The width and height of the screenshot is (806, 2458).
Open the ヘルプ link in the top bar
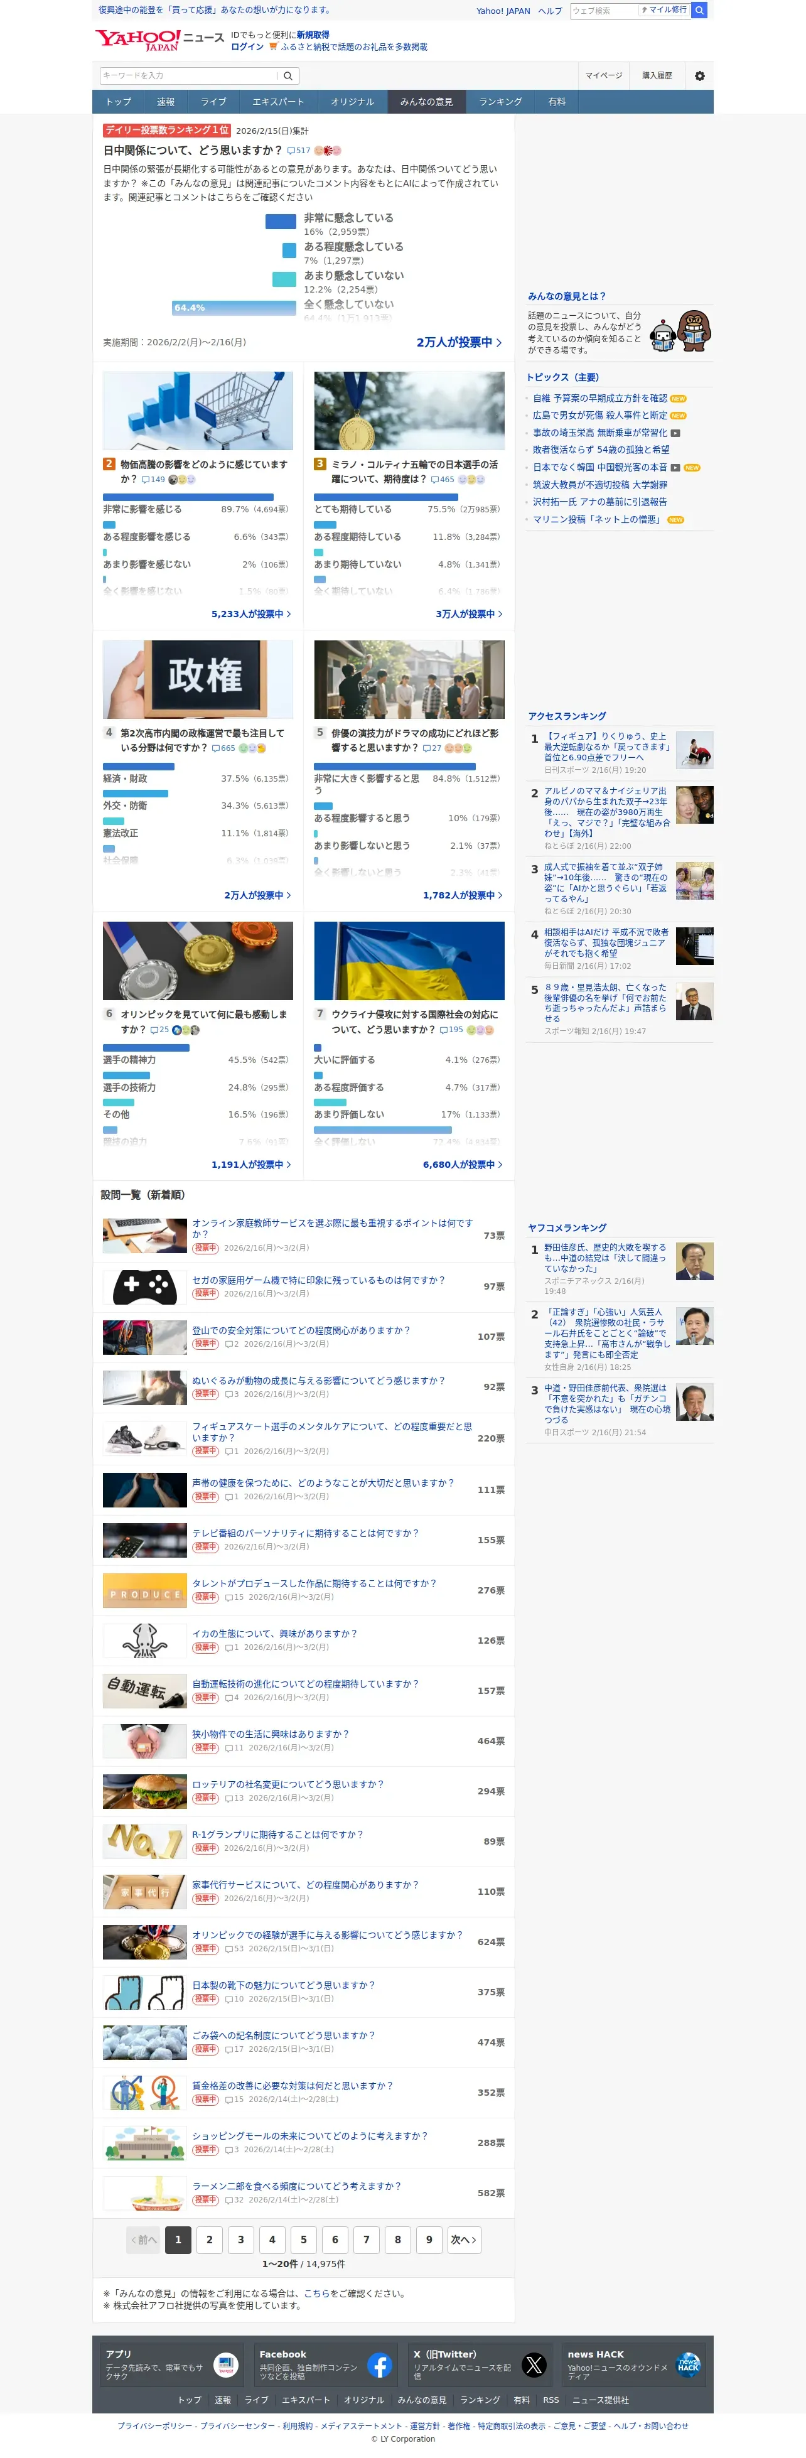pyautogui.click(x=551, y=11)
